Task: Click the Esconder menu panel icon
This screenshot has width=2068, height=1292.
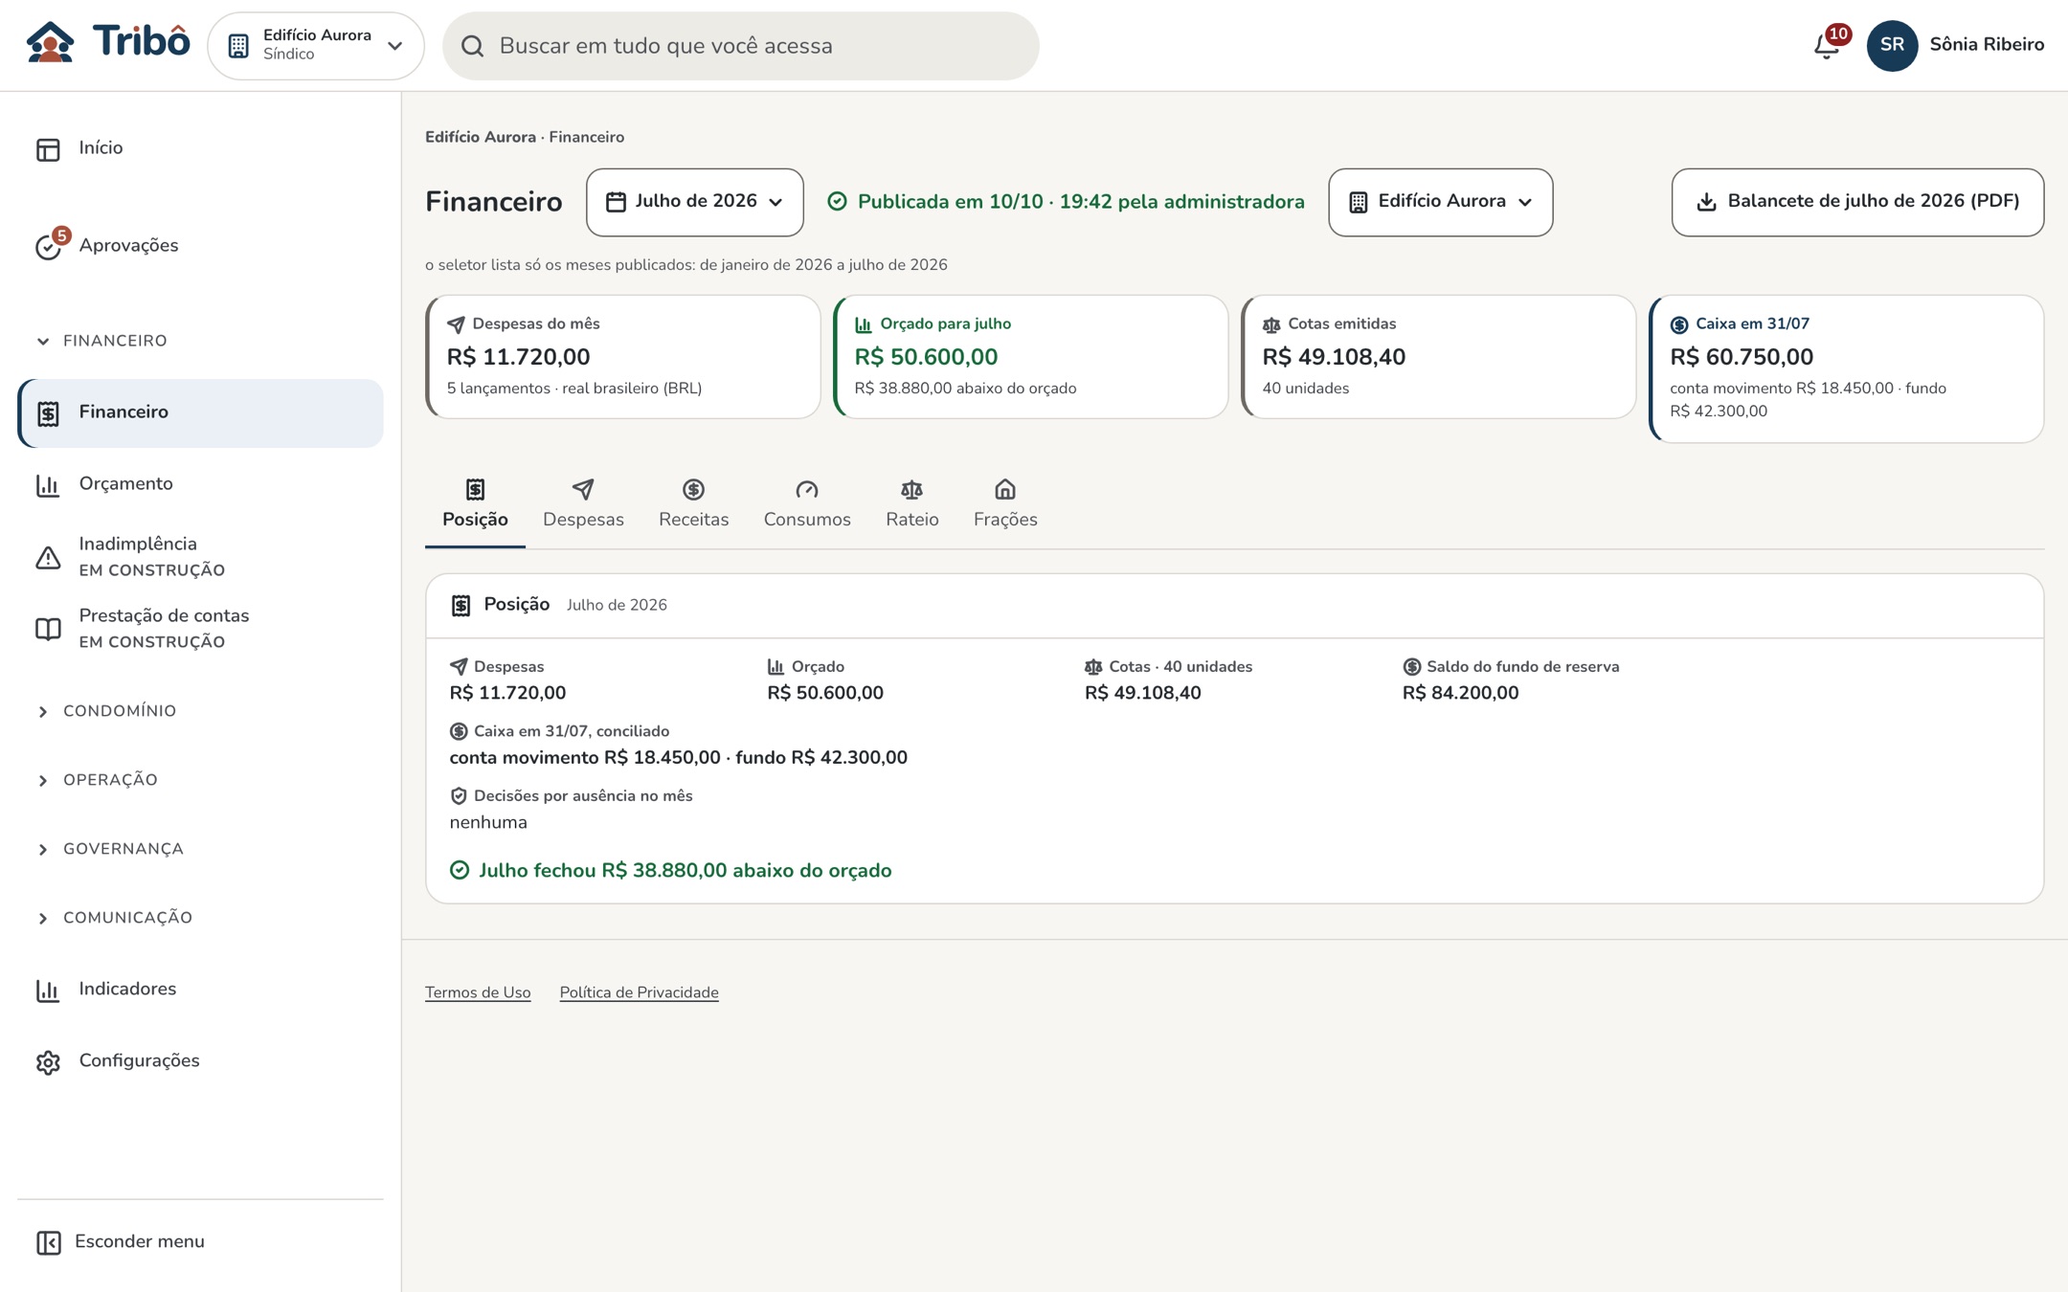Action: click(x=48, y=1242)
